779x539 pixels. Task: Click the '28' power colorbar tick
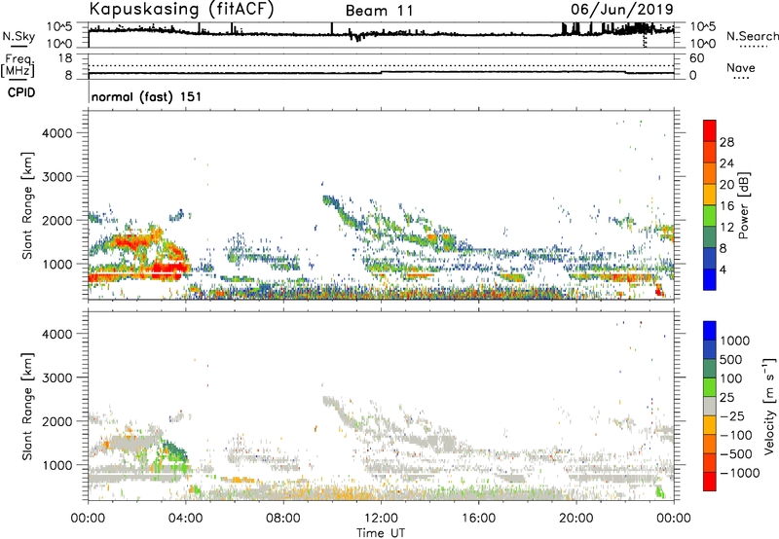click(726, 142)
